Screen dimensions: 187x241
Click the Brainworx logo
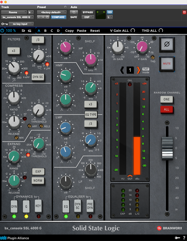[x=169, y=228]
